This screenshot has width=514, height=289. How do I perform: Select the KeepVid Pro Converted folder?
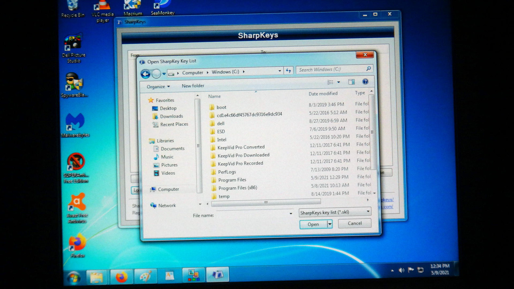click(238, 147)
